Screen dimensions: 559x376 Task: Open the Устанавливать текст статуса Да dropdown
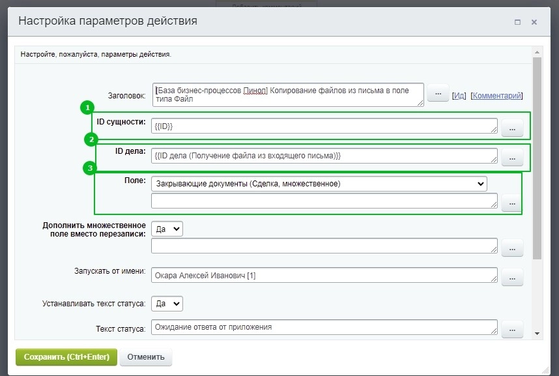167,304
